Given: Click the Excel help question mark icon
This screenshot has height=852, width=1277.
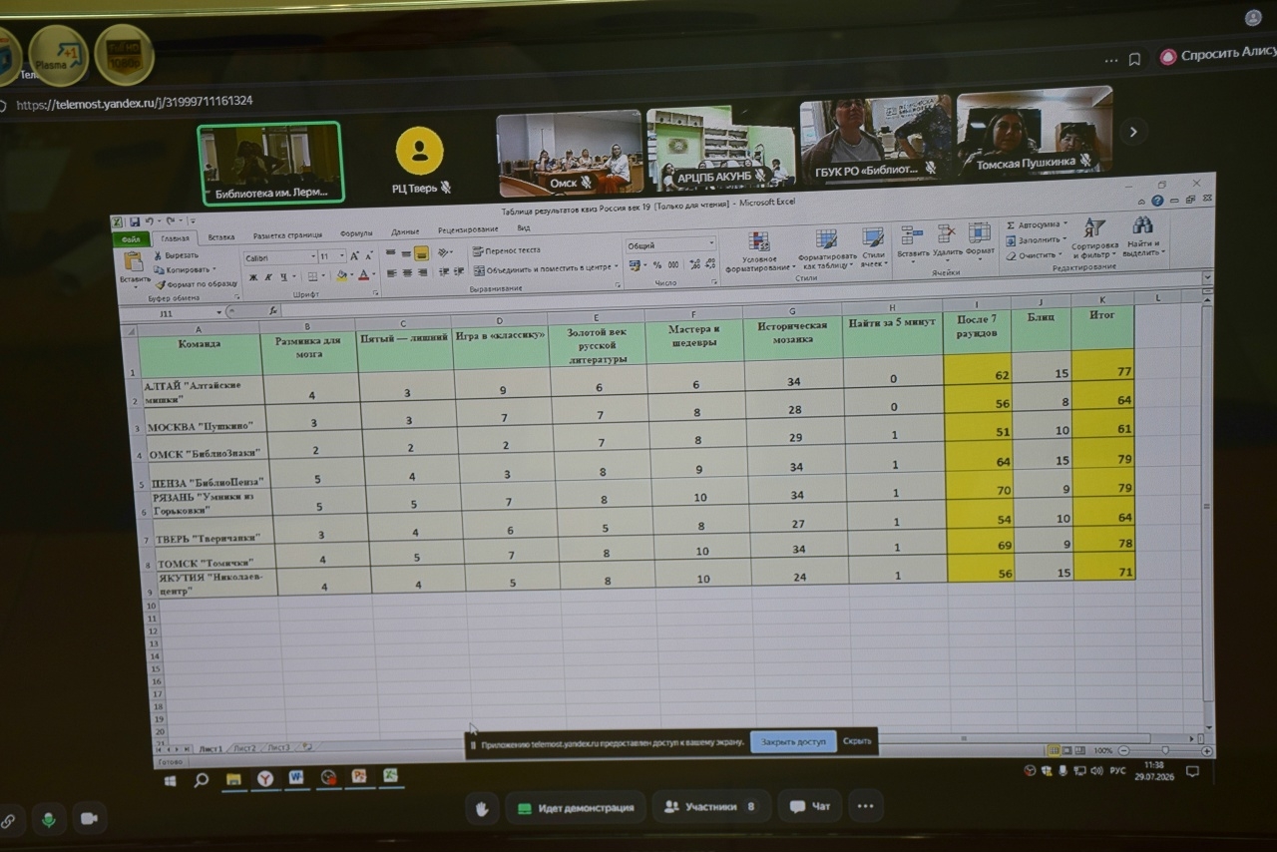Looking at the screenshot, I should 1157,202.
